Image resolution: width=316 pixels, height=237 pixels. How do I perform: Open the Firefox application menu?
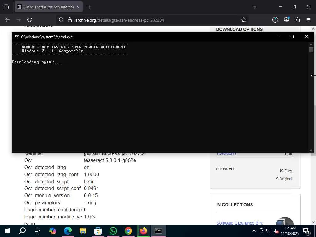click(x=309, y=20)
